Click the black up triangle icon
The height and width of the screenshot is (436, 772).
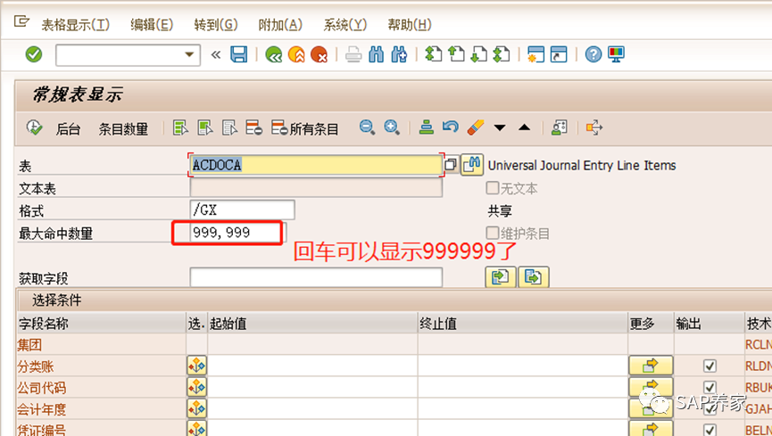coord(525,128)
